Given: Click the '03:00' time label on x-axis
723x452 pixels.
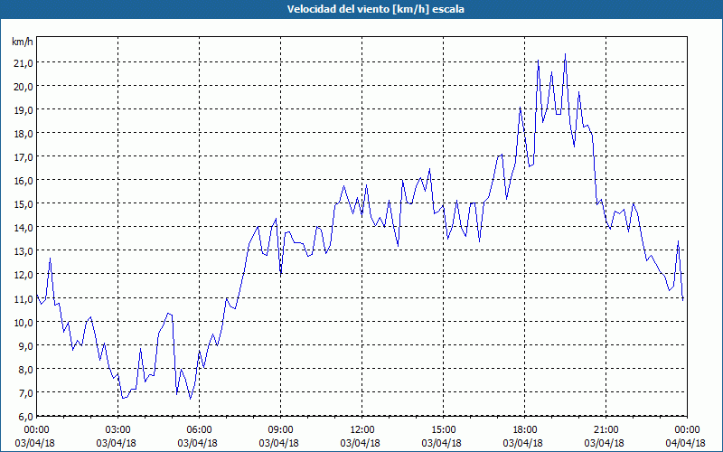Looking at the screenshot, I should pos(118,430).
